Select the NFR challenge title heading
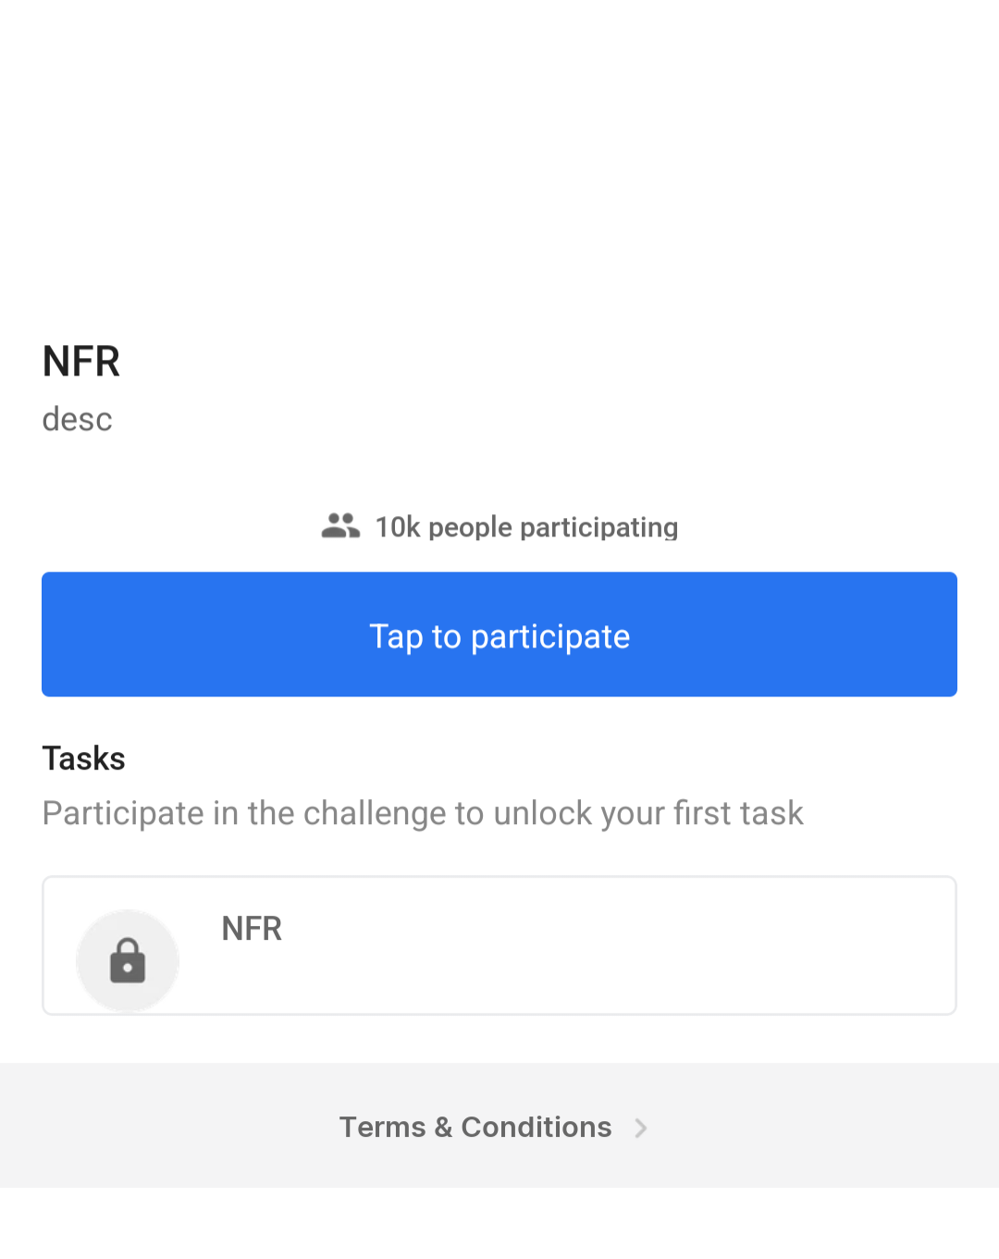Image resolution: width=999 pixels, height=1259 pixels. [x=81, y=361]
